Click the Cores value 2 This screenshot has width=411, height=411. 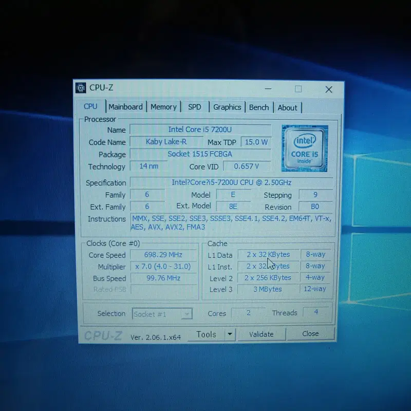click(x=249, y=312)
